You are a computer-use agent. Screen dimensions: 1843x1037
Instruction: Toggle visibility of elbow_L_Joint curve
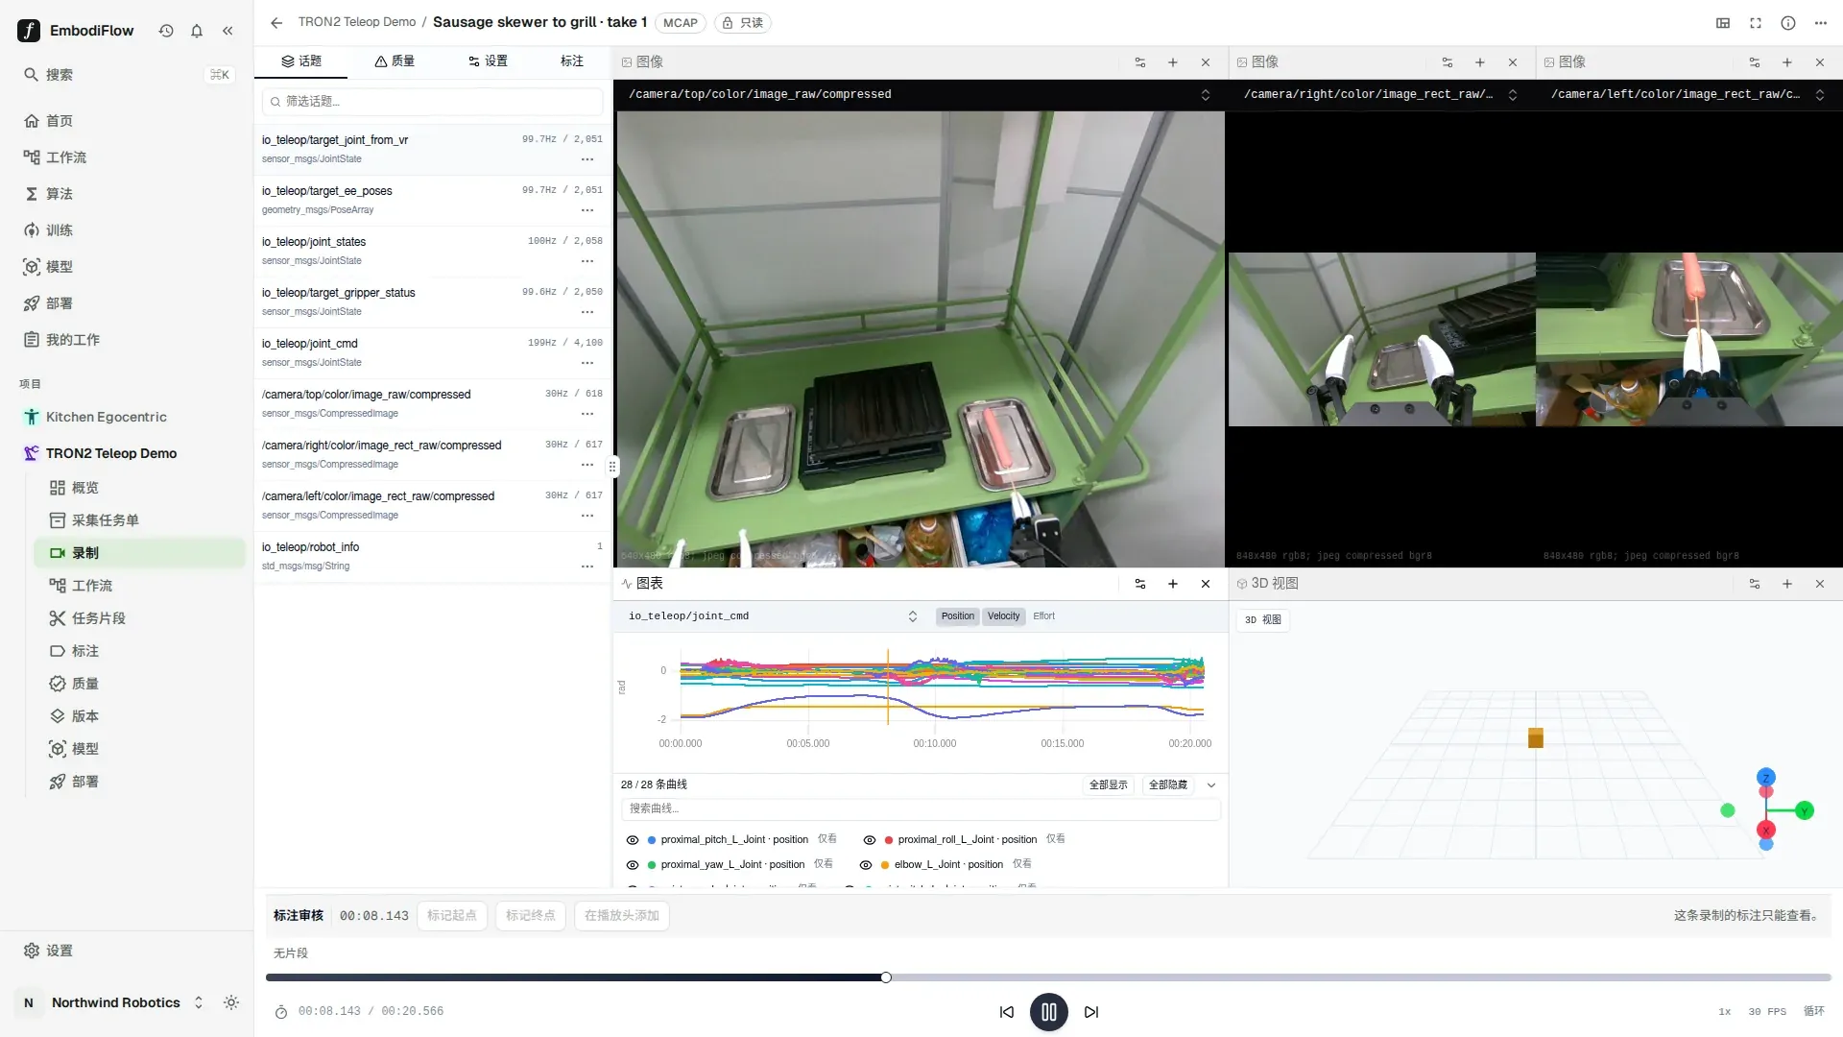tap(866, 865)
